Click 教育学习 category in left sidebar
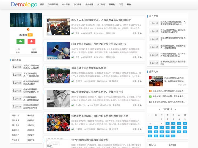 click(31, 130)
